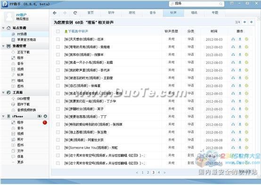Screen dimensions: 261x185
Task: Go to page 2 in pagination
Action: click(148, 172)
